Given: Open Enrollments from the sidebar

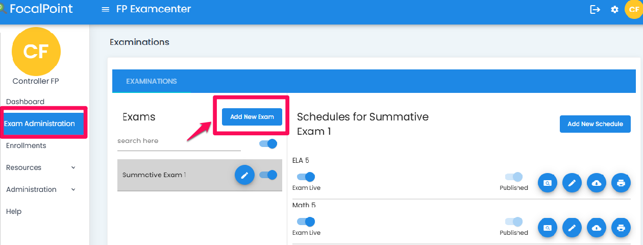Looking at the screenshot, I should click(26, 145).
